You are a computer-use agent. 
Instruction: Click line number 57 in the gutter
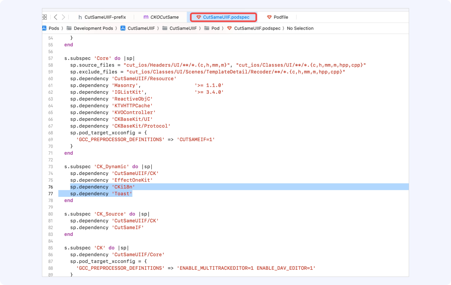tap(51, 58)
